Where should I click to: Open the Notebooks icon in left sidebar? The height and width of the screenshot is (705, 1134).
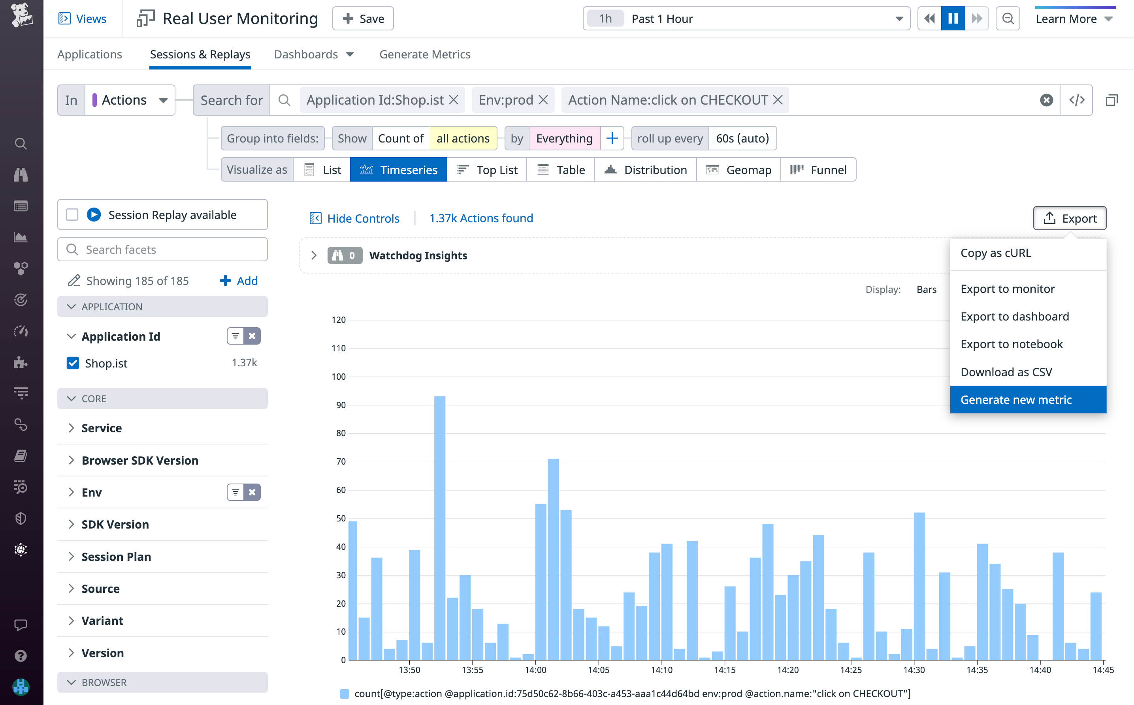click(x=21, y=456)
